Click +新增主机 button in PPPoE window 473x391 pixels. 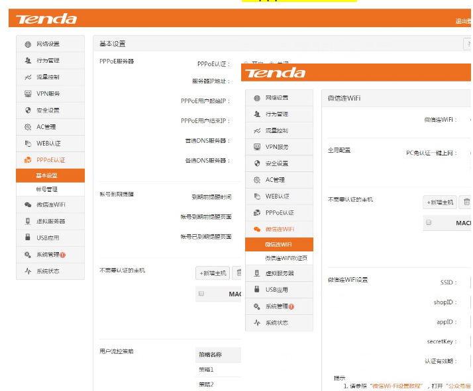213,273
